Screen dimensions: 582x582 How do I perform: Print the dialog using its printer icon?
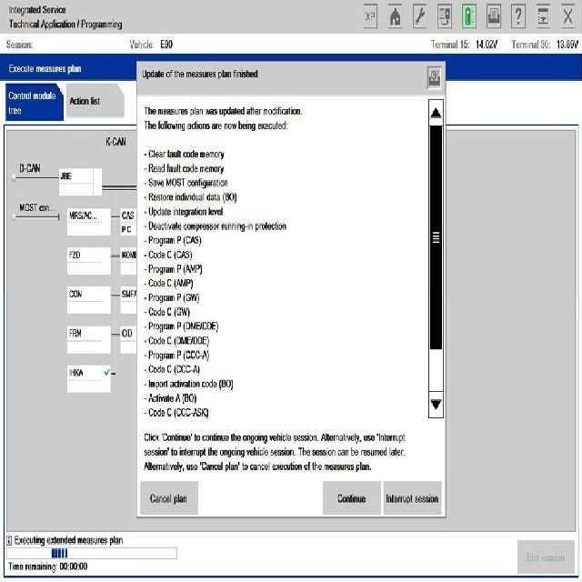(435, 77)
